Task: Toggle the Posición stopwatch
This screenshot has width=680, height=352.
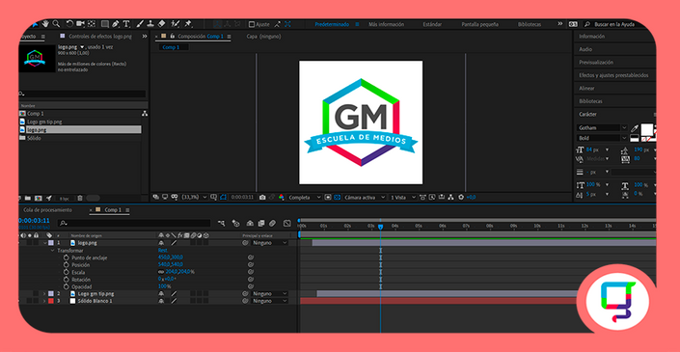Action: coord(66,265)
